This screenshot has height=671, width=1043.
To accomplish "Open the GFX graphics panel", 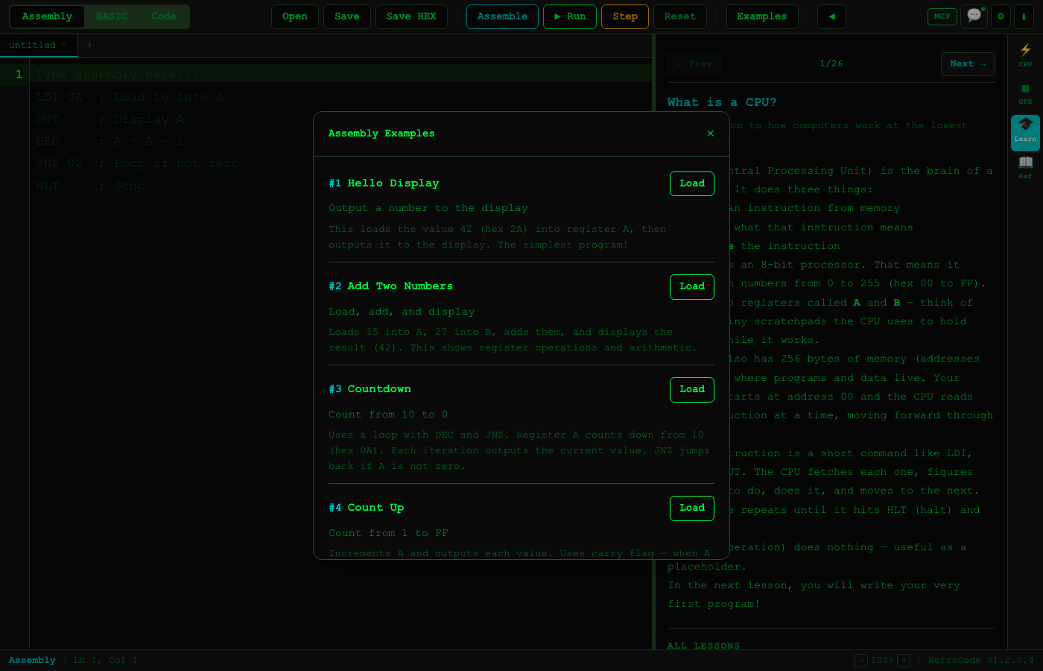I will [x=1025, y=93].
